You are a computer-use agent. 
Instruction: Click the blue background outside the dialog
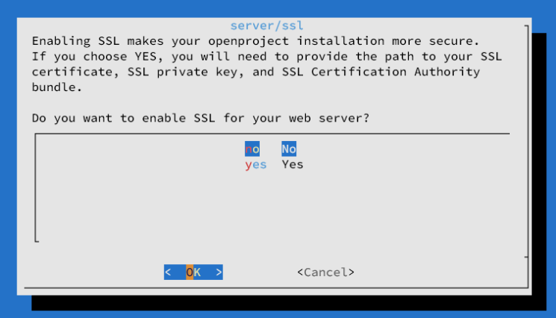(9, 149)
